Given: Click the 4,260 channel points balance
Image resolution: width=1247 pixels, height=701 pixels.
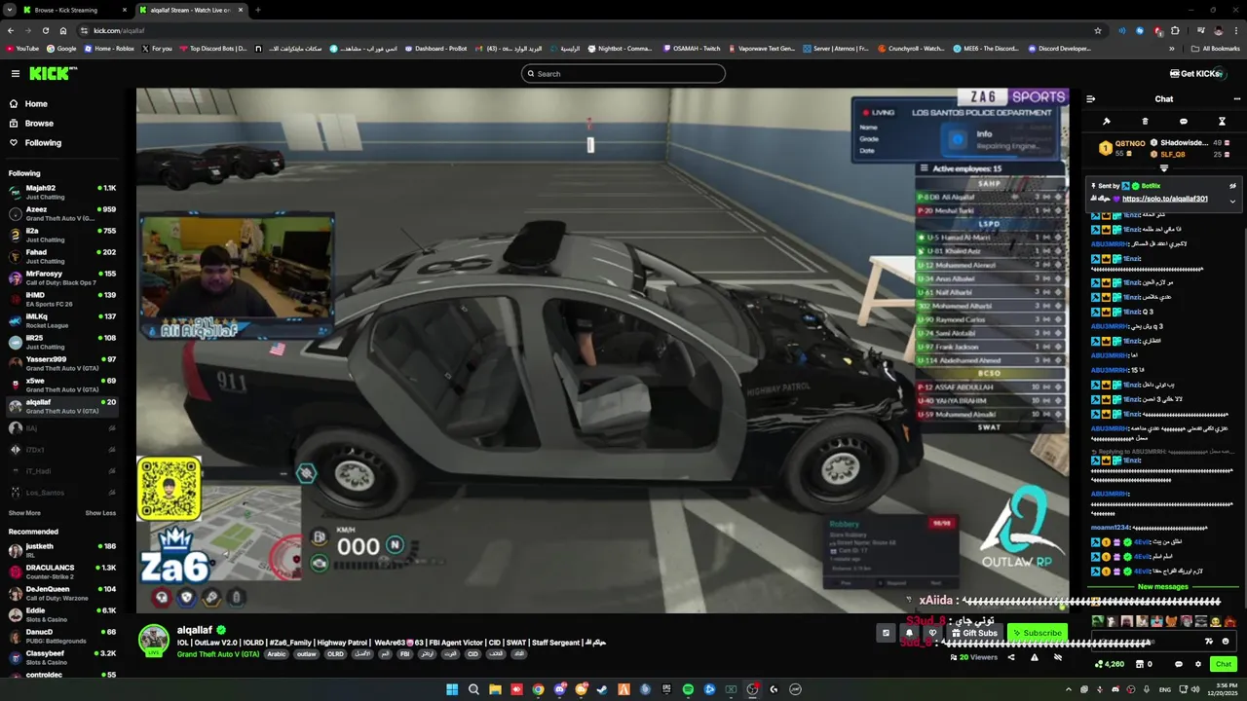Looking at the screenshot, I should click(1110, 664).
